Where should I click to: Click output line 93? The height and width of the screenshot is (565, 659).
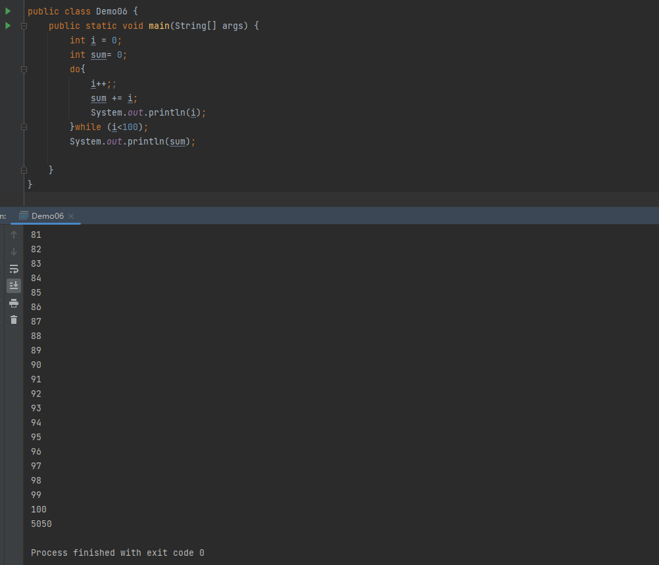(x=36, y=408)
